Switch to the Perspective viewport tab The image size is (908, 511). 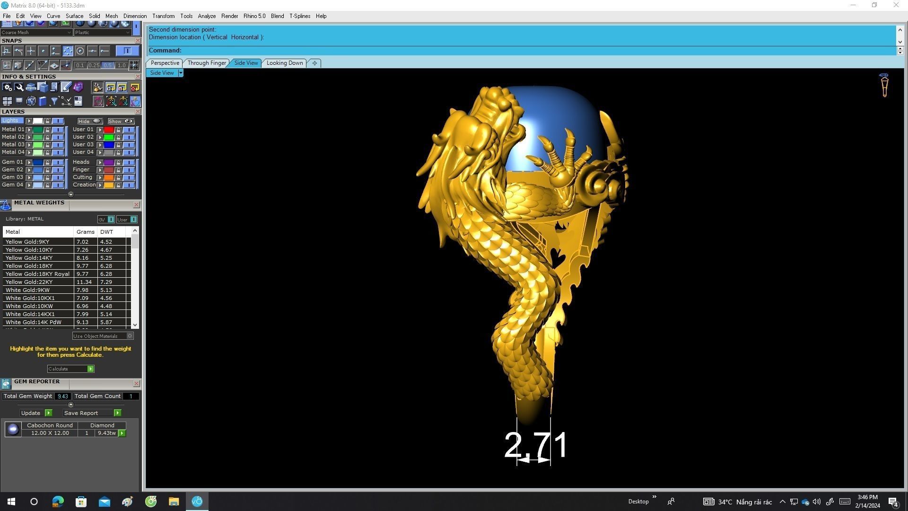[x=165, y=63]
